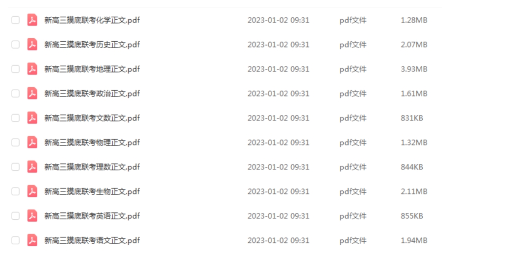Click the PDF icon for 政治正文 file
The height and width of the screenshot is (259, 511).
(x=32, y=94)
